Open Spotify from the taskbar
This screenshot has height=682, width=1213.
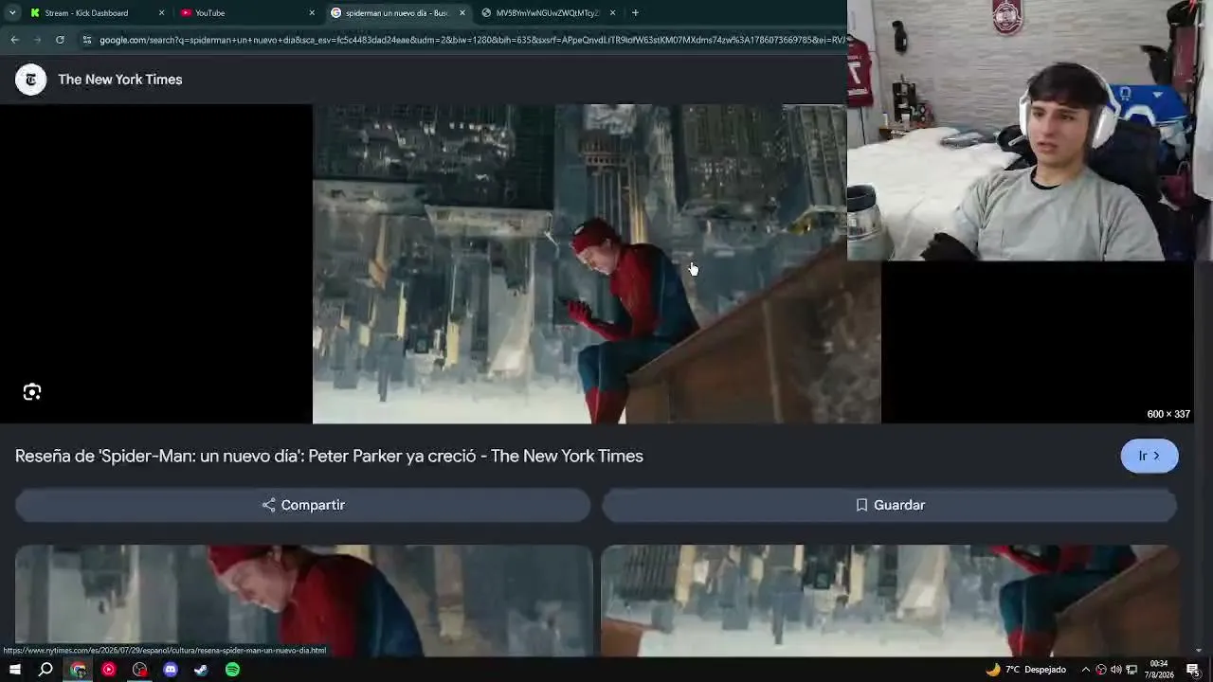tap(232, 670)
